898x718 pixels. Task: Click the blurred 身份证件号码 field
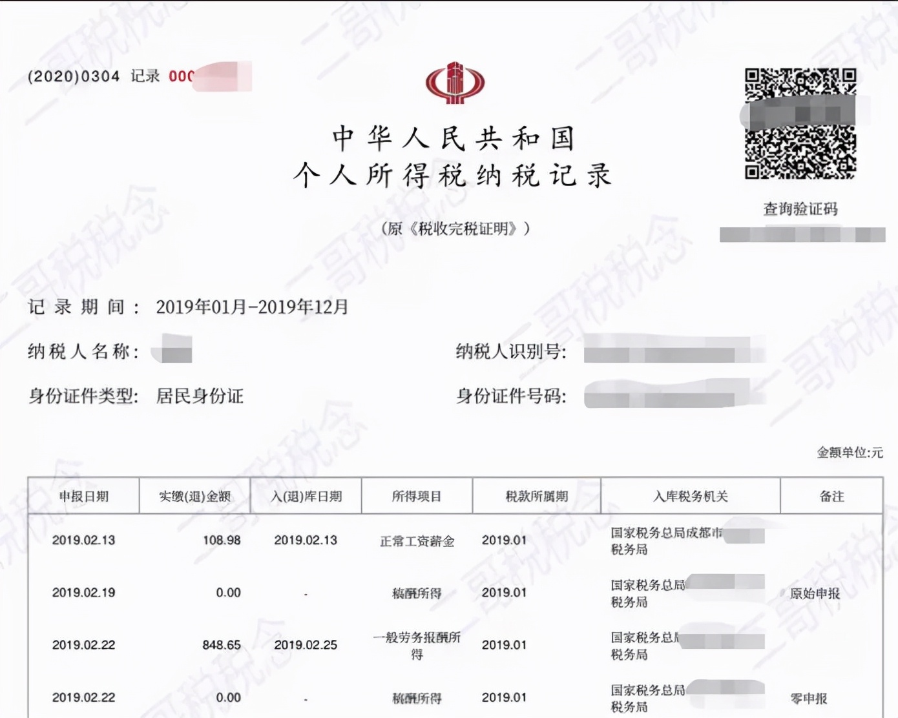[x=672, y=395]
